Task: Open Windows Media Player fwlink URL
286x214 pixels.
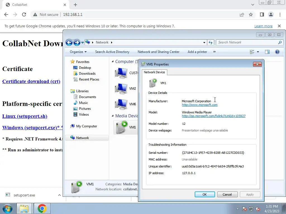Action: click(x=214, y=116)
